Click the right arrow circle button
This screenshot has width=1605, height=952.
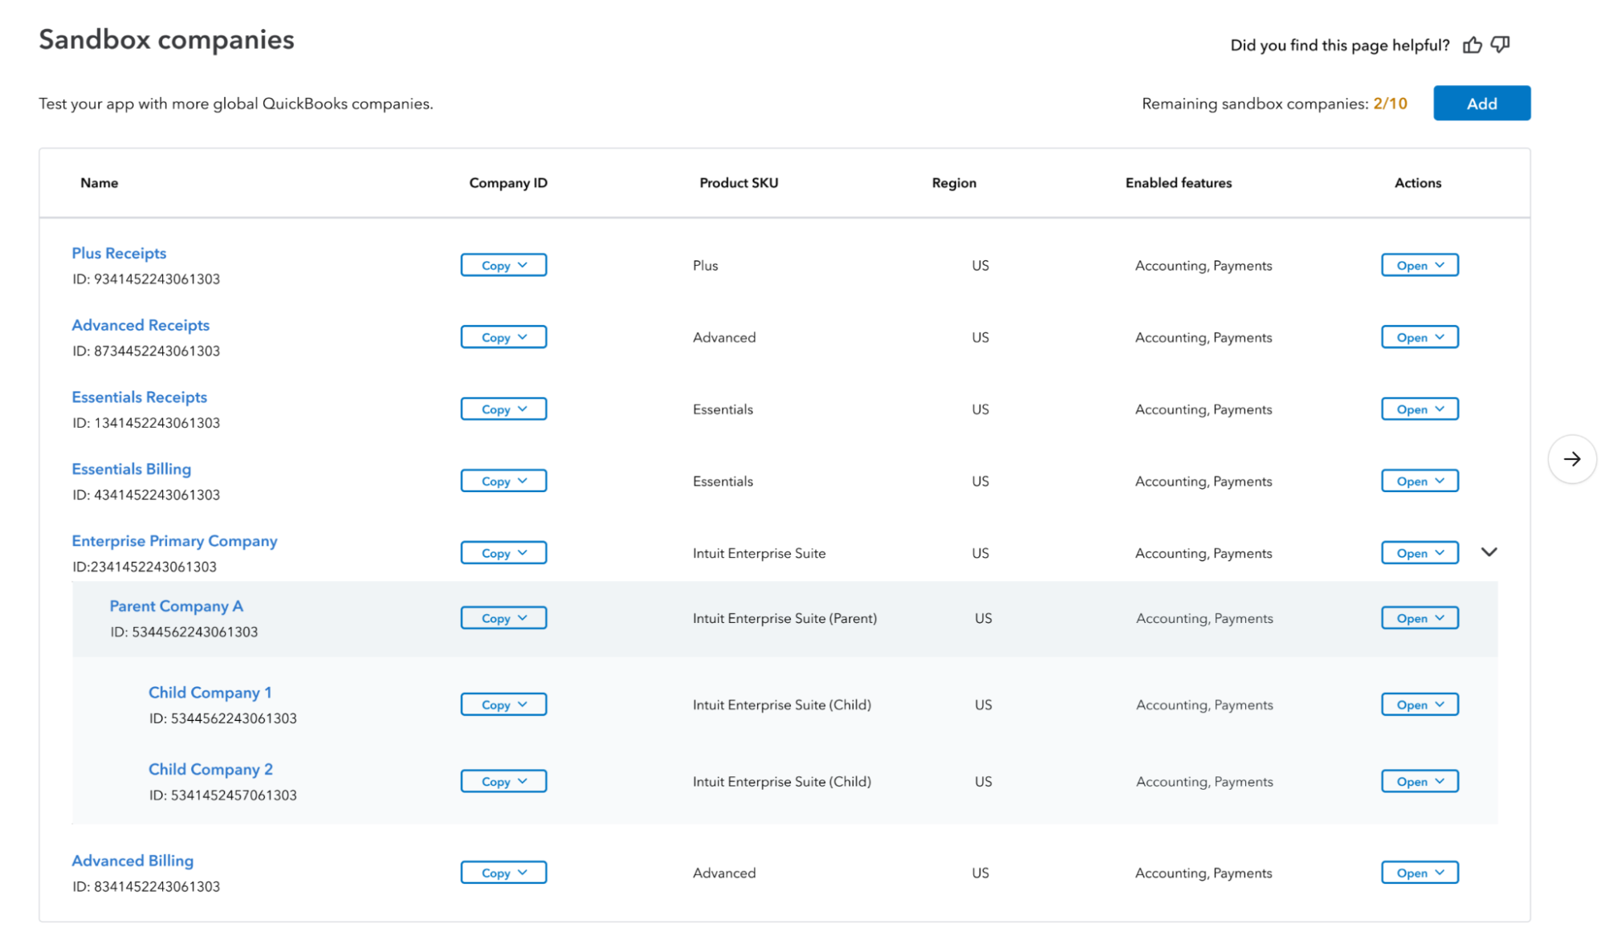1571,459
